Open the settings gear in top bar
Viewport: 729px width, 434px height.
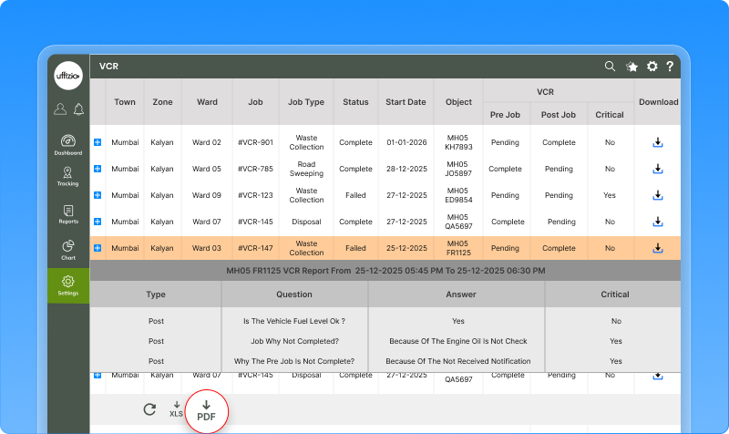click(652, 67)
